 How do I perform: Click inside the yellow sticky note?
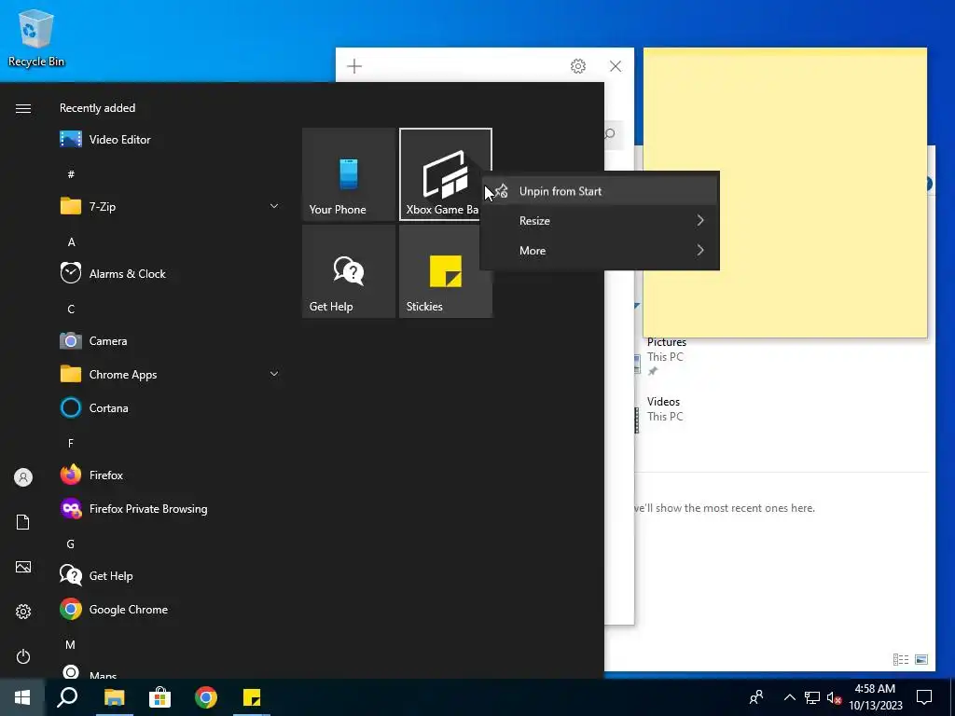(785, 192)
